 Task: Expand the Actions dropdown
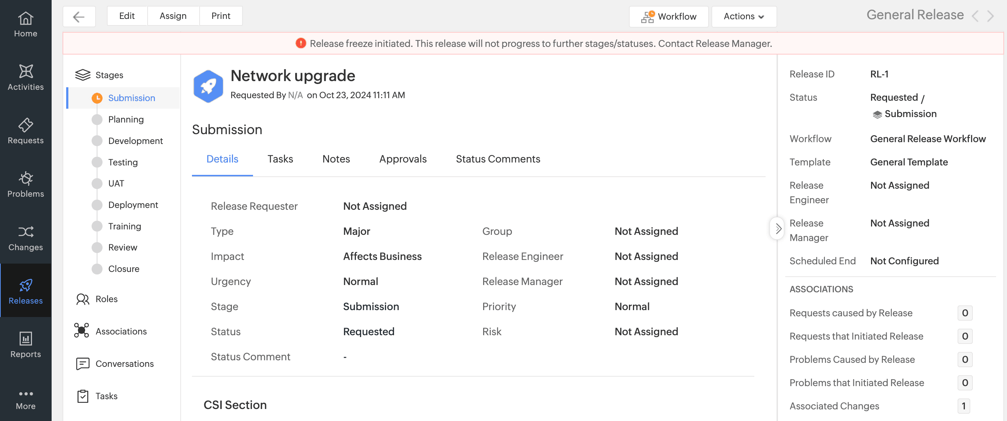pyautogui.click(x=743, y=16)
